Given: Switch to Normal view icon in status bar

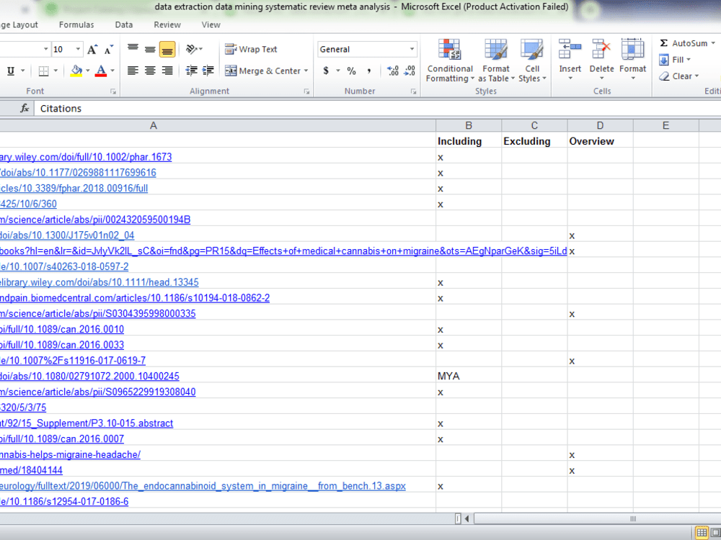Looking at the screenshot, I should (x=702, y=533).
